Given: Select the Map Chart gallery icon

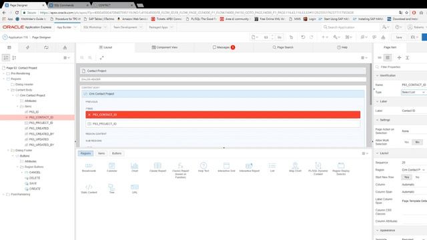Looking at the screenshot, I should click(295, 167).
